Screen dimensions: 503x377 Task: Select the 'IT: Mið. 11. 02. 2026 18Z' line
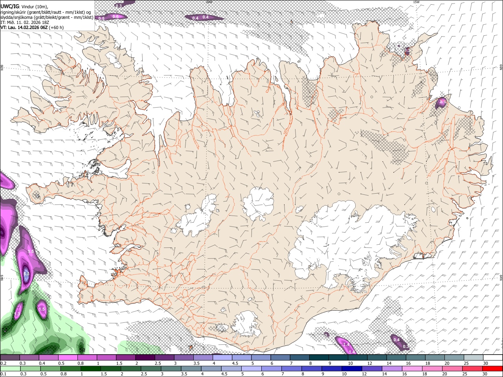[x=25, y=22]
